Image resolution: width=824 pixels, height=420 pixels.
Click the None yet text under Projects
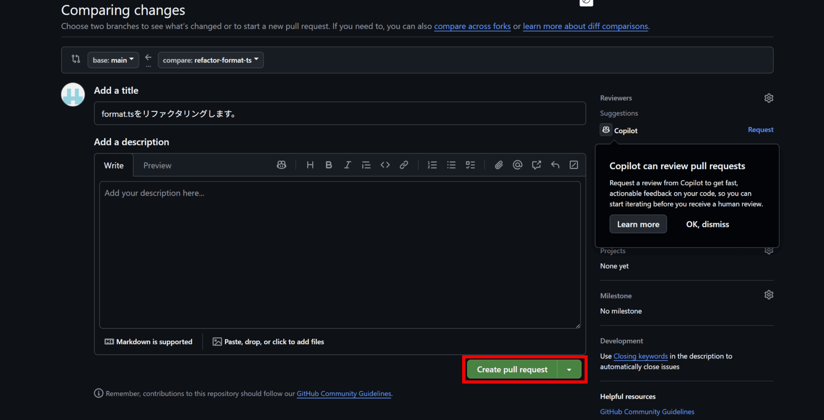click(614, 266)
